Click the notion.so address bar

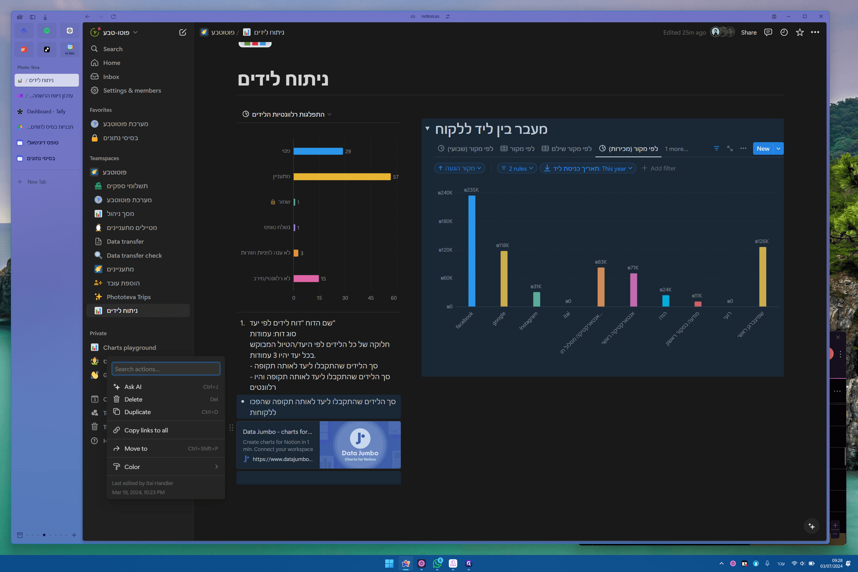coord(430,16)
